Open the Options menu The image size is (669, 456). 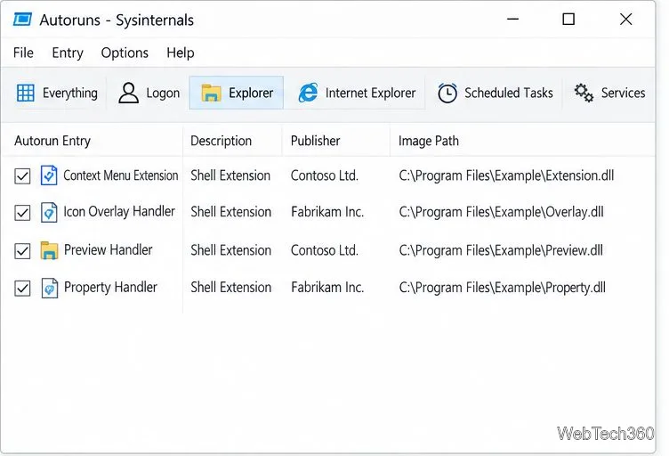tap(125, 53)
